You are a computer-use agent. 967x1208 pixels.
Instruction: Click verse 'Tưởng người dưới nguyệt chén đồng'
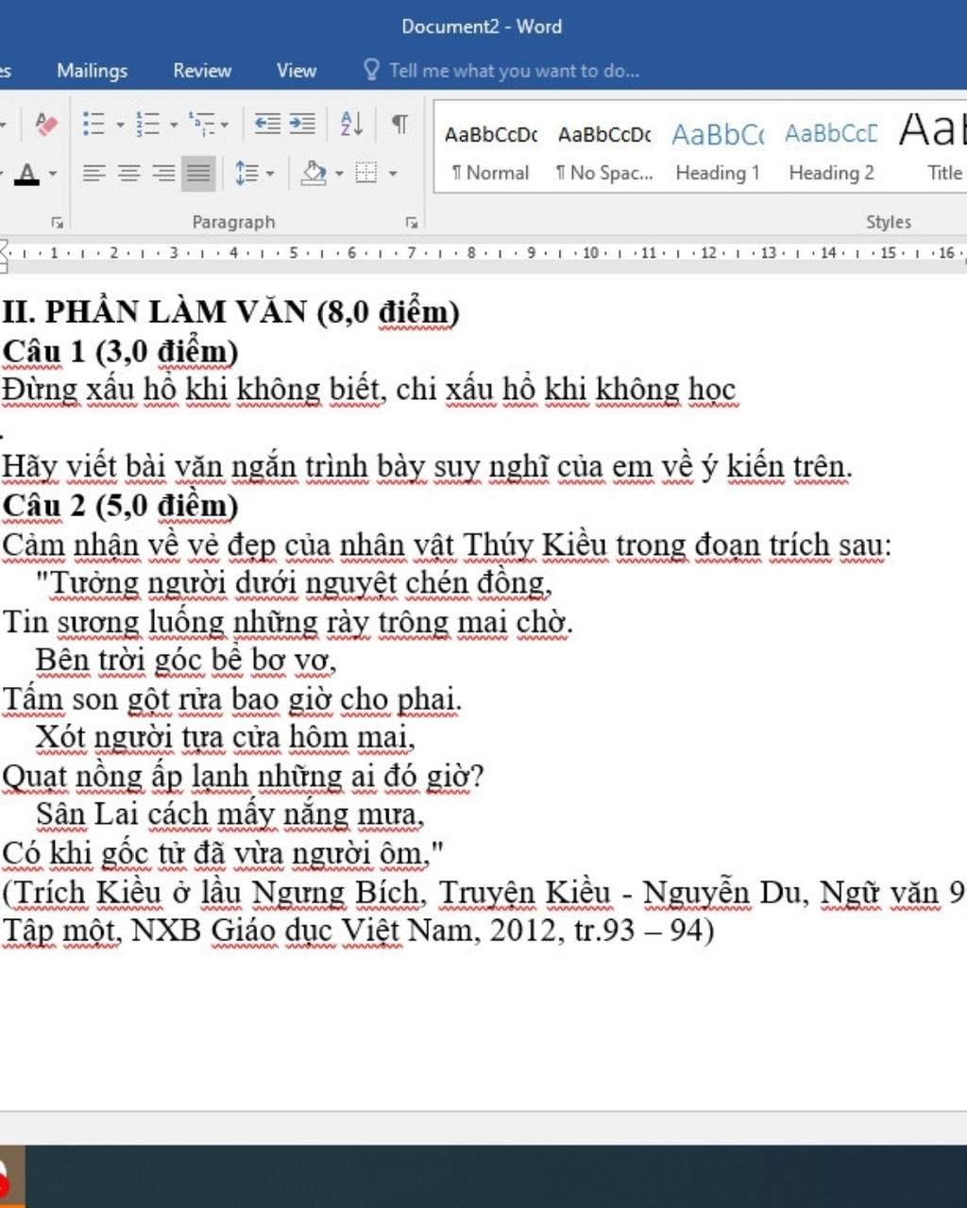point(294,583)
